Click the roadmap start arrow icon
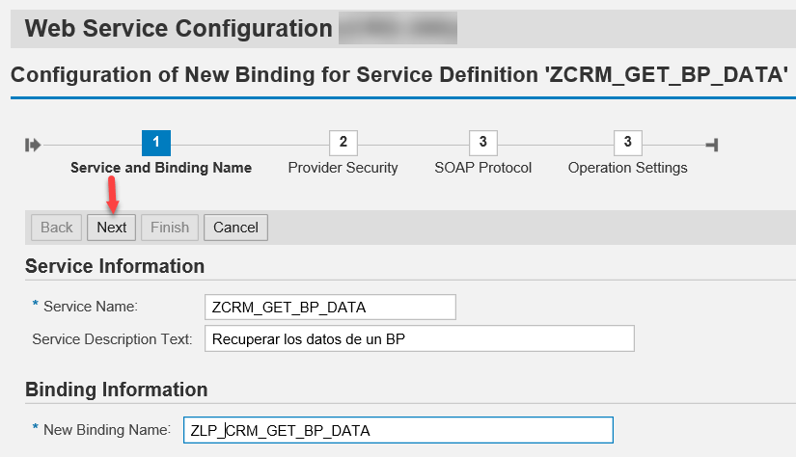Viewport: 796px width, 457px height. click(x=33, y=145)
